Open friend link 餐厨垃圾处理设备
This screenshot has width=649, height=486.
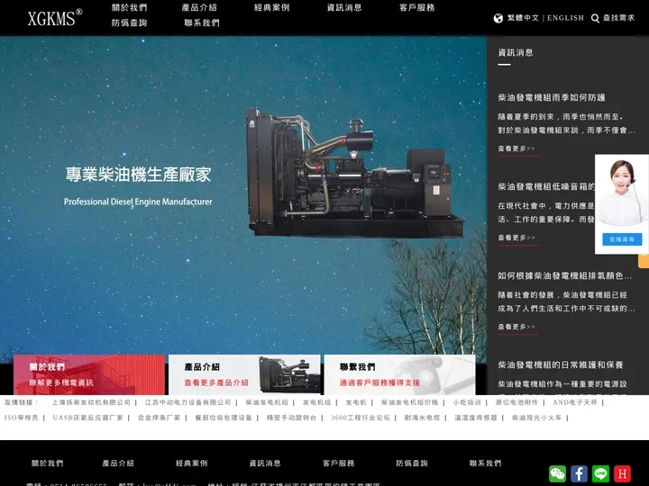click(224, 418)
